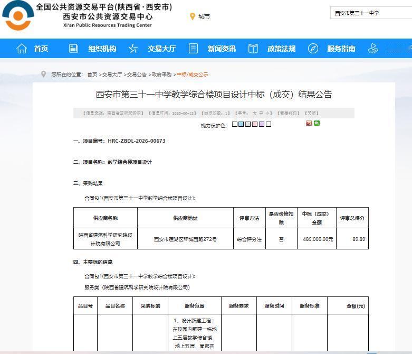Click the 评审方法 column header

[x=250, y=218]
